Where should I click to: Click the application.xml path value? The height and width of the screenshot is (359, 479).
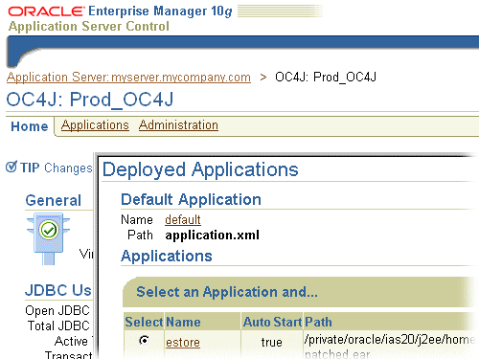(213, 236)
